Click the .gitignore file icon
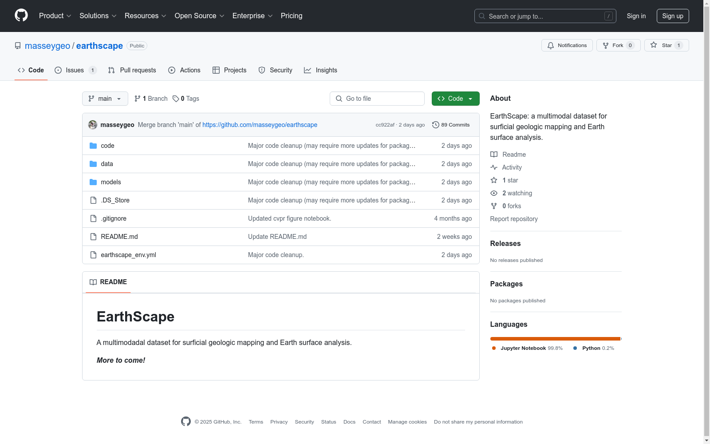 coord(93,218)
